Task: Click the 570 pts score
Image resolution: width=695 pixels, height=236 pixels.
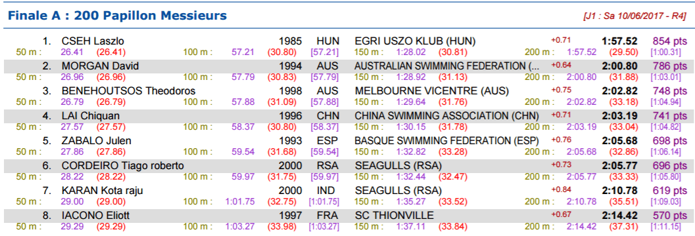Action: [669, 216]
